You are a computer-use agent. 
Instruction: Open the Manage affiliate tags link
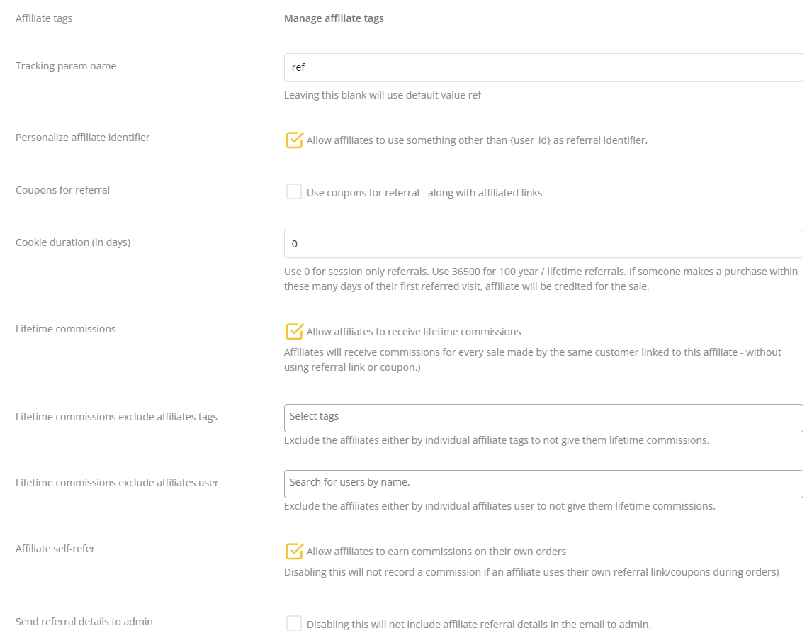pyautogui.click(x=334, y=18)
